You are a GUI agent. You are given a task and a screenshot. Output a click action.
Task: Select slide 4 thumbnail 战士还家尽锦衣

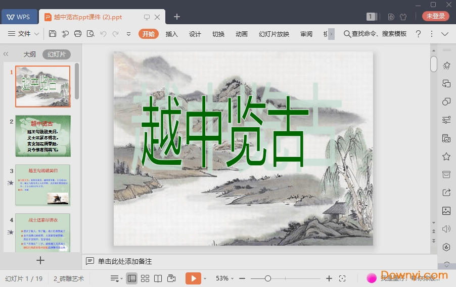pos(43,233)
